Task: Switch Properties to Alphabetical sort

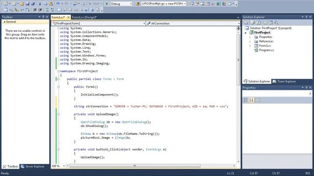Action: (x=251, y=100)
